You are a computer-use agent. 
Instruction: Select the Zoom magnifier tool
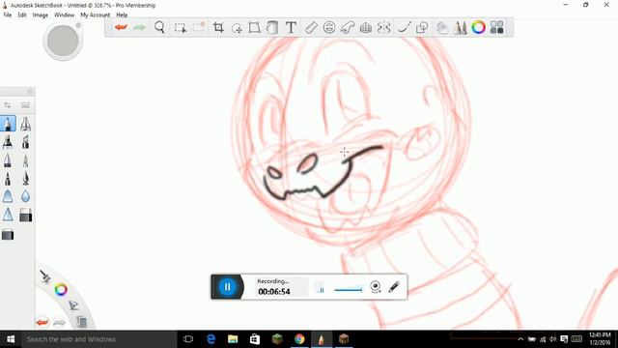(159, 27)
